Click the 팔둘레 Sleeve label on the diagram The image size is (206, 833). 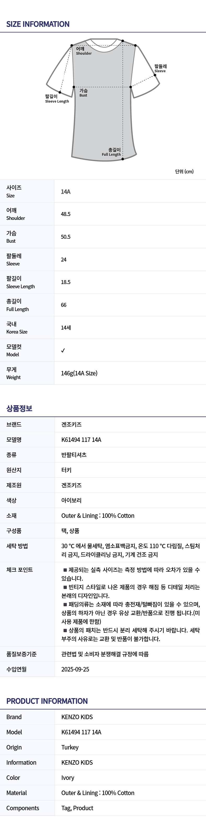(x=160, y=68)
